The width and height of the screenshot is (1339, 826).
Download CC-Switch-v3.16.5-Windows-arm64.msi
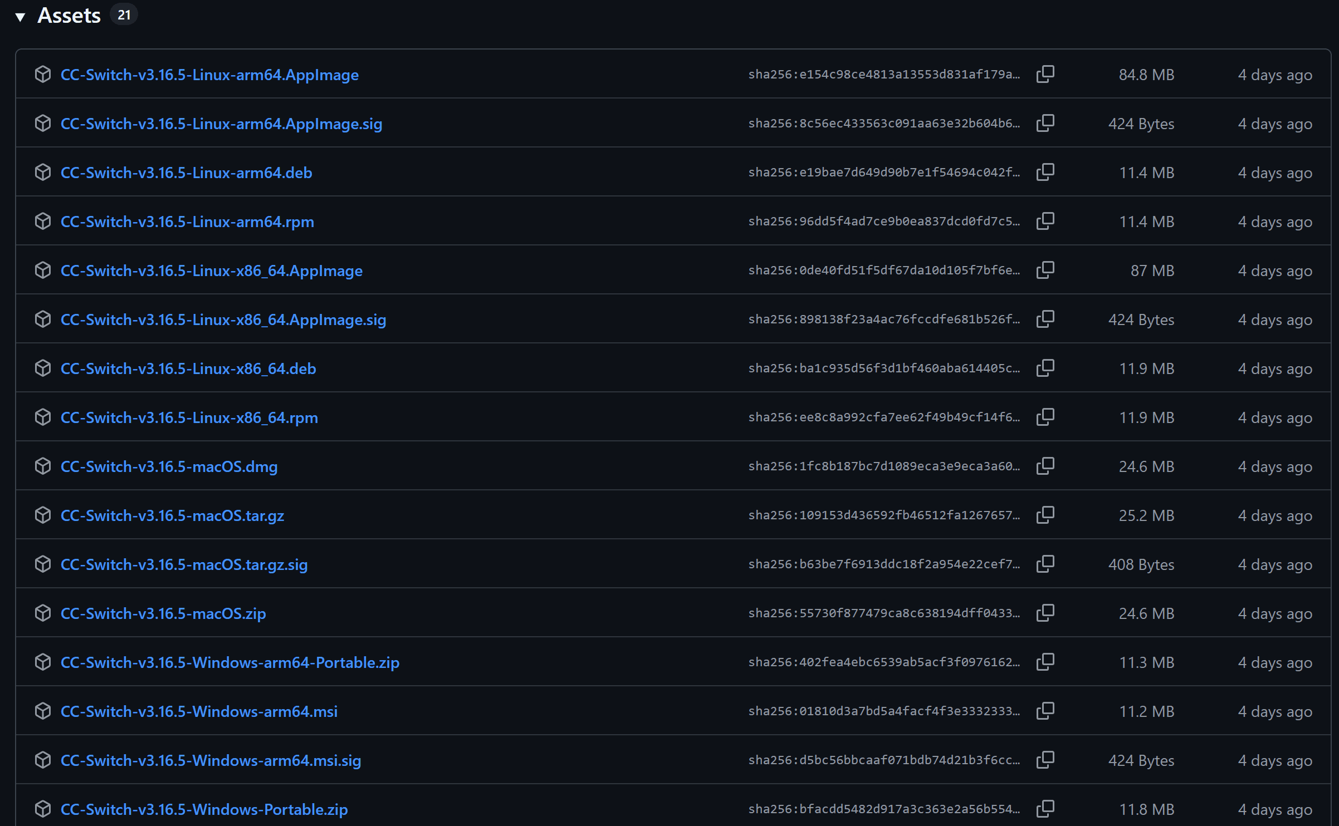(199, 711)
